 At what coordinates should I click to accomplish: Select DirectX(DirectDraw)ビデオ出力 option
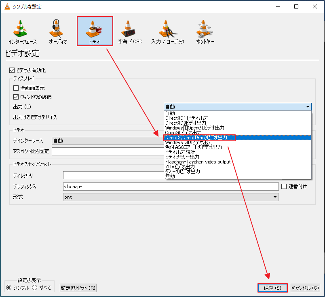point(238,138)
